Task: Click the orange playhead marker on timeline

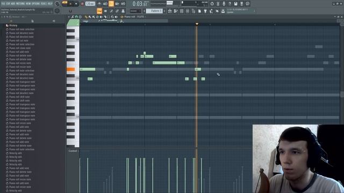Action: (x=197, y=24)
